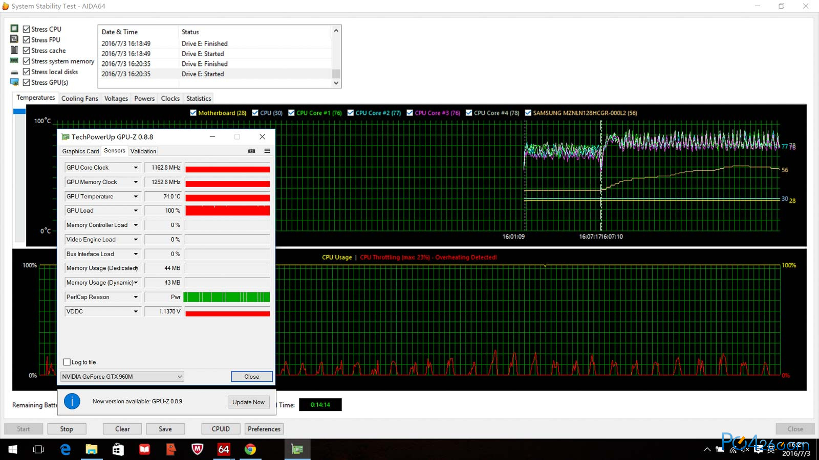Image resolution: width=819 pixels, height=460 pixels.
Task: Expand VDDC sensor dropdown
Action: click(x=136, y=311)
